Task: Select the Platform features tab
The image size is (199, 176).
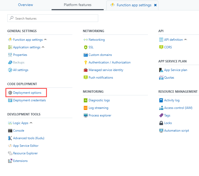Action: tap(78, 5)
